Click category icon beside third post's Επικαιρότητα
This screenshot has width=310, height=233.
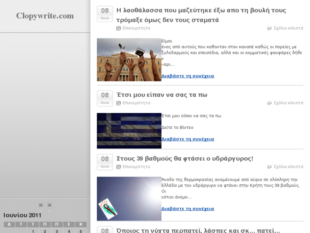119,167
